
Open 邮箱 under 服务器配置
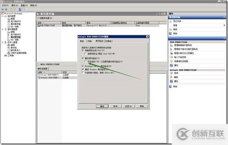13,32
